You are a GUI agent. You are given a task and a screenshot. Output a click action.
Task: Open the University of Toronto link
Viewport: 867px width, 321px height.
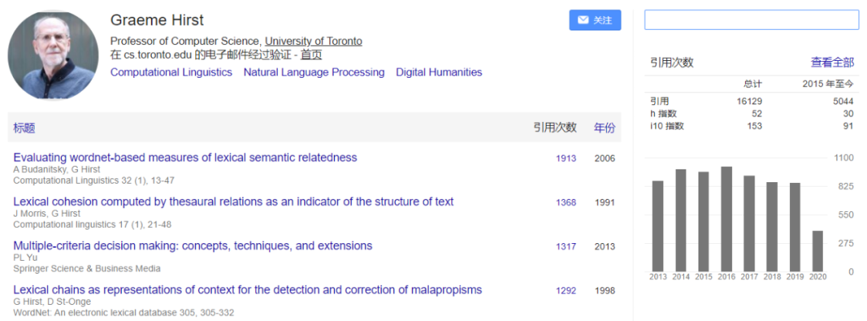pos(313,41)
